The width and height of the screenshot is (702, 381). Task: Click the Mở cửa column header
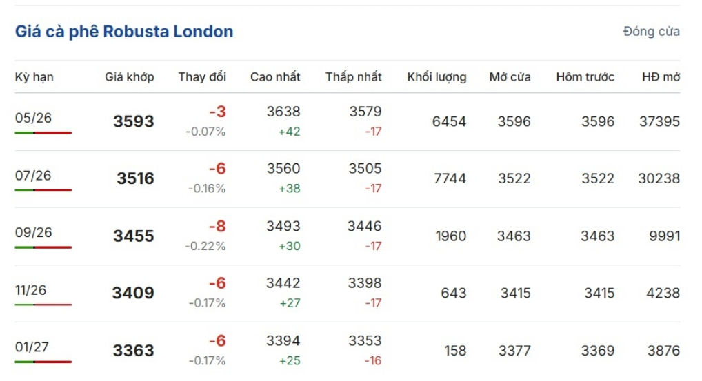tap(510, 77)
